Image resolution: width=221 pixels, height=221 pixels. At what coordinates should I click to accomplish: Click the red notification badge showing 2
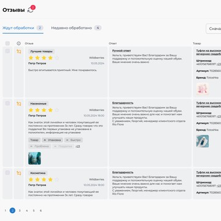click(x=33, y=7)
